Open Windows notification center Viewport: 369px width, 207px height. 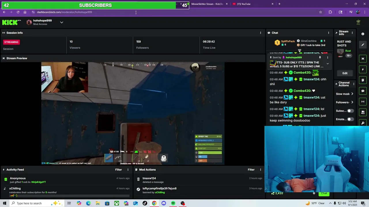[364, 203]
